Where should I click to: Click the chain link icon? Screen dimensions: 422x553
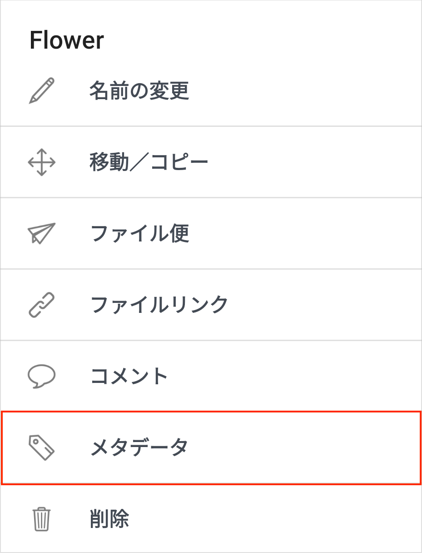coord(42,305)
